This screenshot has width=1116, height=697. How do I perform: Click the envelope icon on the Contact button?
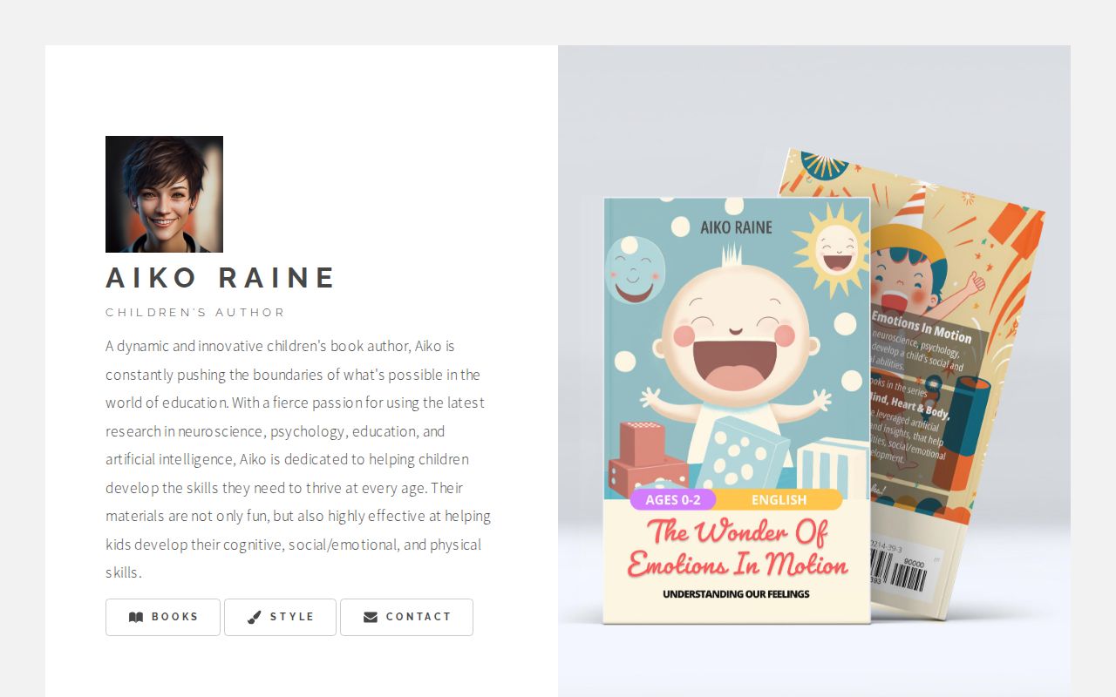(371, 617)
